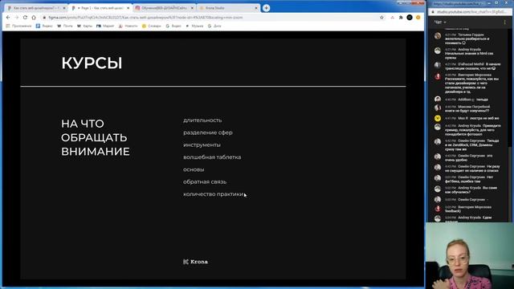Click the lock icon in chat window address bar

pyautogui.click(x=433, y=12)
